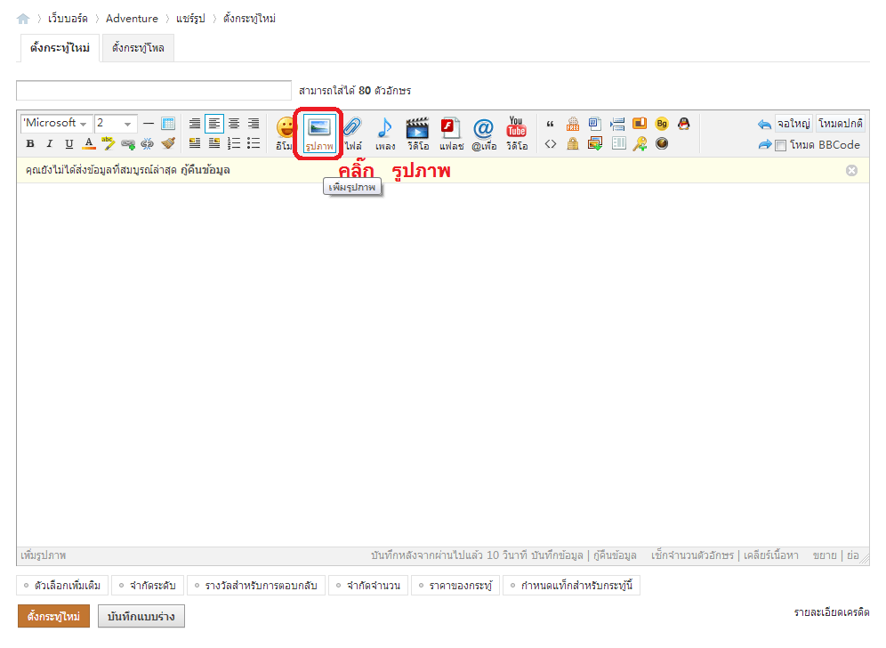
Task: Align text to the left
Action: click(x=214, y=123)
